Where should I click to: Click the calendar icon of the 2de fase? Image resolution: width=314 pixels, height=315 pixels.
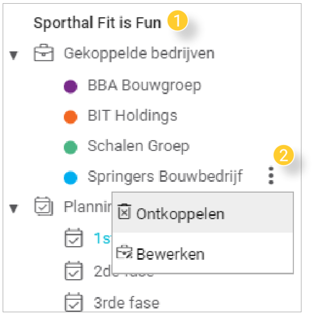tap(74, 271)
